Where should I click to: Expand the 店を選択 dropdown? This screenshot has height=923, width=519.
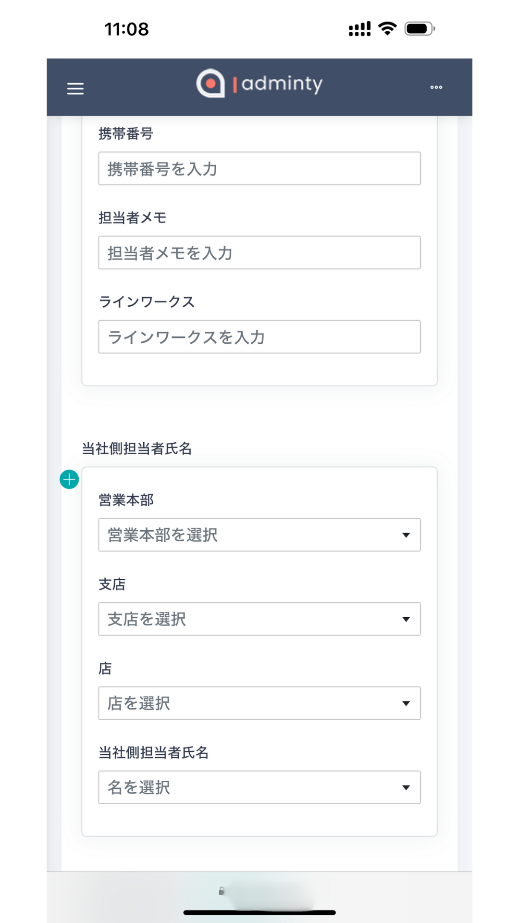[x=259, y=703]
